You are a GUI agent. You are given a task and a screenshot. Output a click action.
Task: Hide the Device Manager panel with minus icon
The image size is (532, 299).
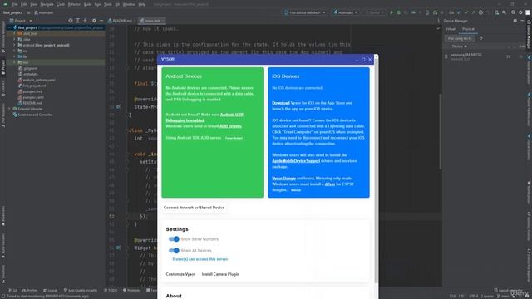522,21
